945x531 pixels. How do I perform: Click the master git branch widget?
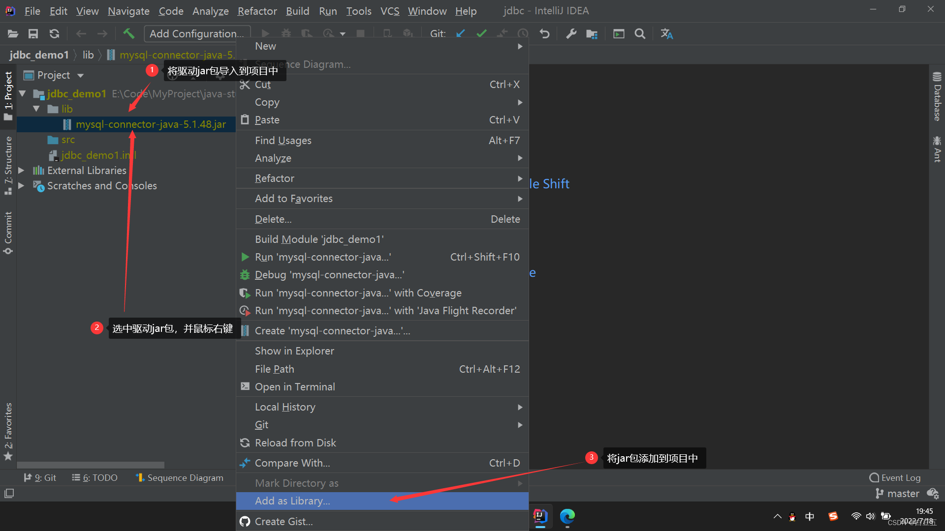[897, 493]
